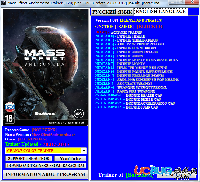Click the [NUMPAD 0] - INFINITE HEALTH line
The width and height of the screenshot is (200, 182).
(x=120, y=36)
